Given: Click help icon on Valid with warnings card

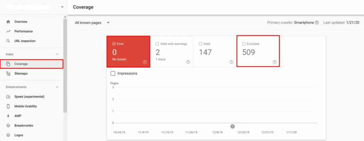Looking at the screenshot, I should [x=188, y=62].
